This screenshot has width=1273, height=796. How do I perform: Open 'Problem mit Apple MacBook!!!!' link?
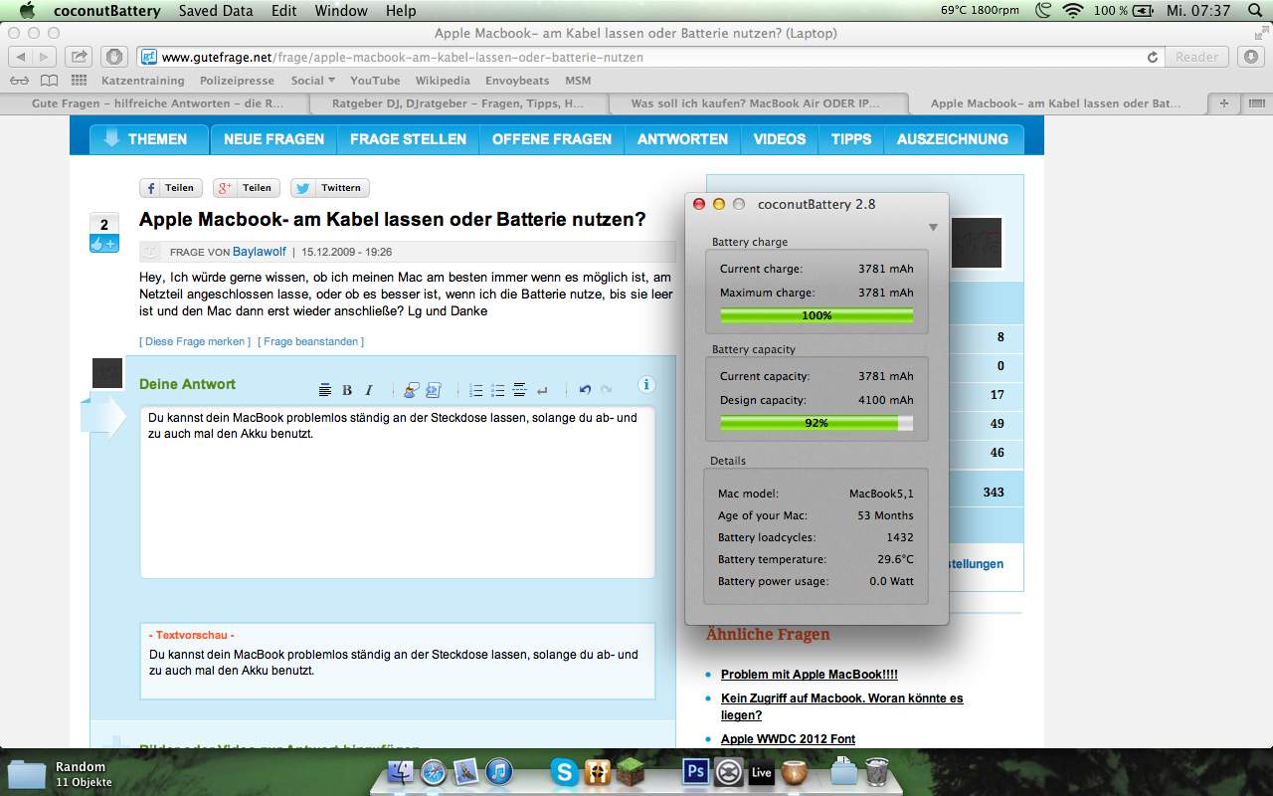pos(810,675)
